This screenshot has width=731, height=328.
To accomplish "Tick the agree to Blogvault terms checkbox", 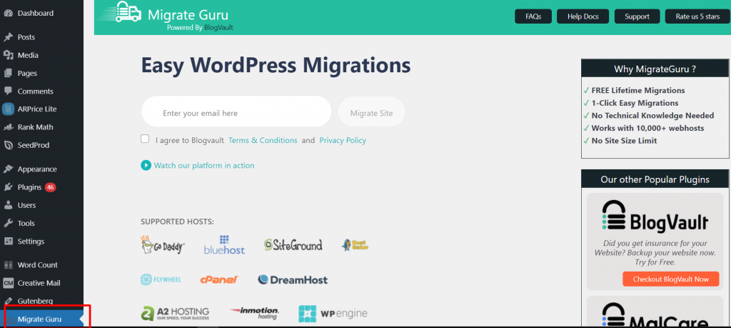I will point(145,139).
